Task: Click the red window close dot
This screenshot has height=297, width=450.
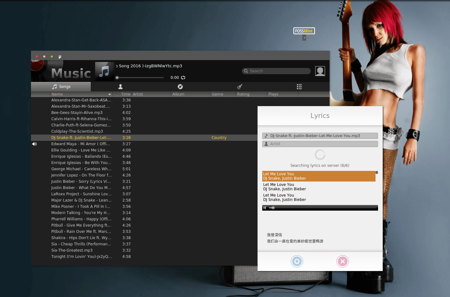Action: point(37,57)
